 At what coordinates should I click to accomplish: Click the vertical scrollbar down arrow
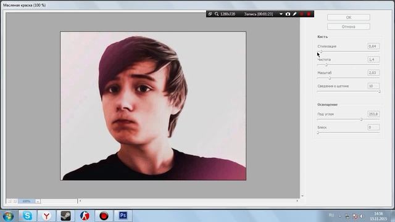click(x=302, y=196)
